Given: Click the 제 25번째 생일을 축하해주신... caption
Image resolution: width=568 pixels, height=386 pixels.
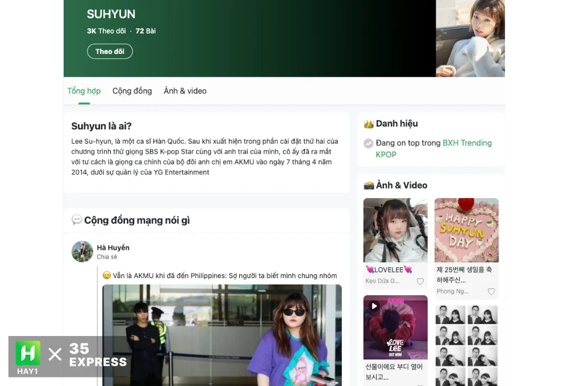Looking at the screenshot, I should pos(465,275).
